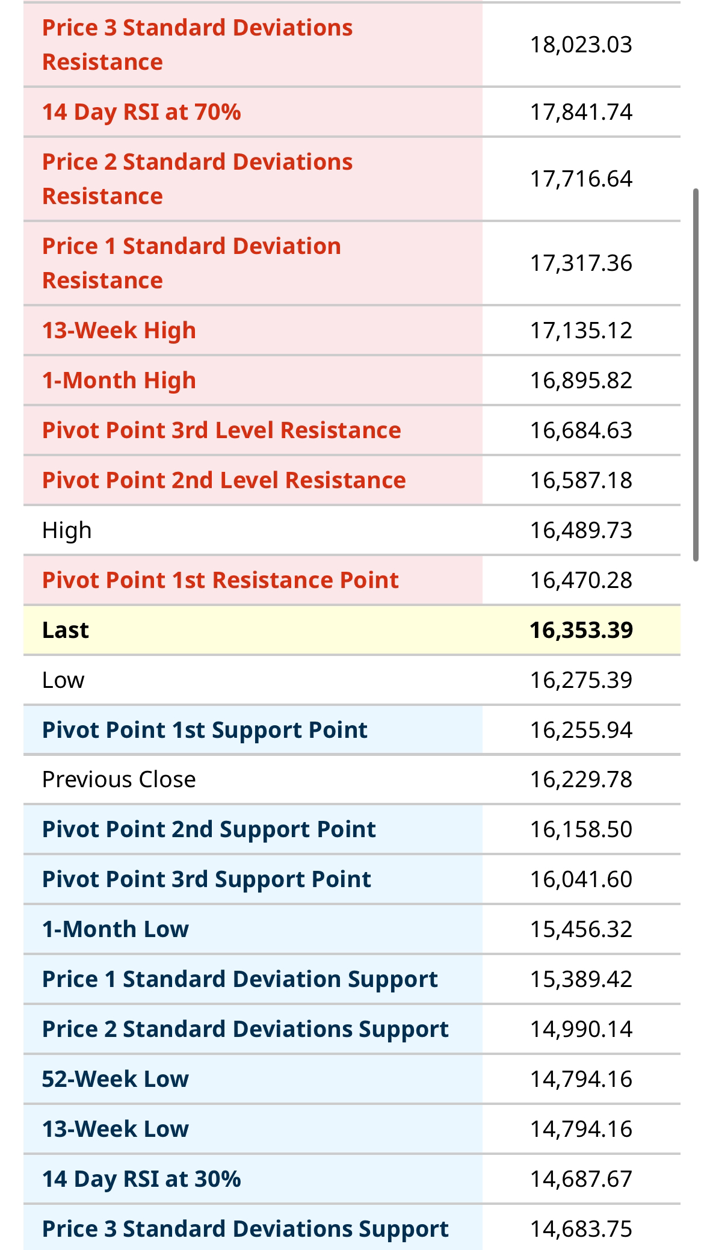Click Pivot Point 2nd Level Resistance label
Viewport: 704px width, 1250px height.
point(224,480)
